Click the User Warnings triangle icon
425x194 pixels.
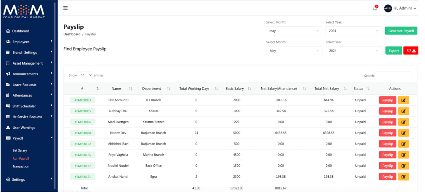pos(8,128)
